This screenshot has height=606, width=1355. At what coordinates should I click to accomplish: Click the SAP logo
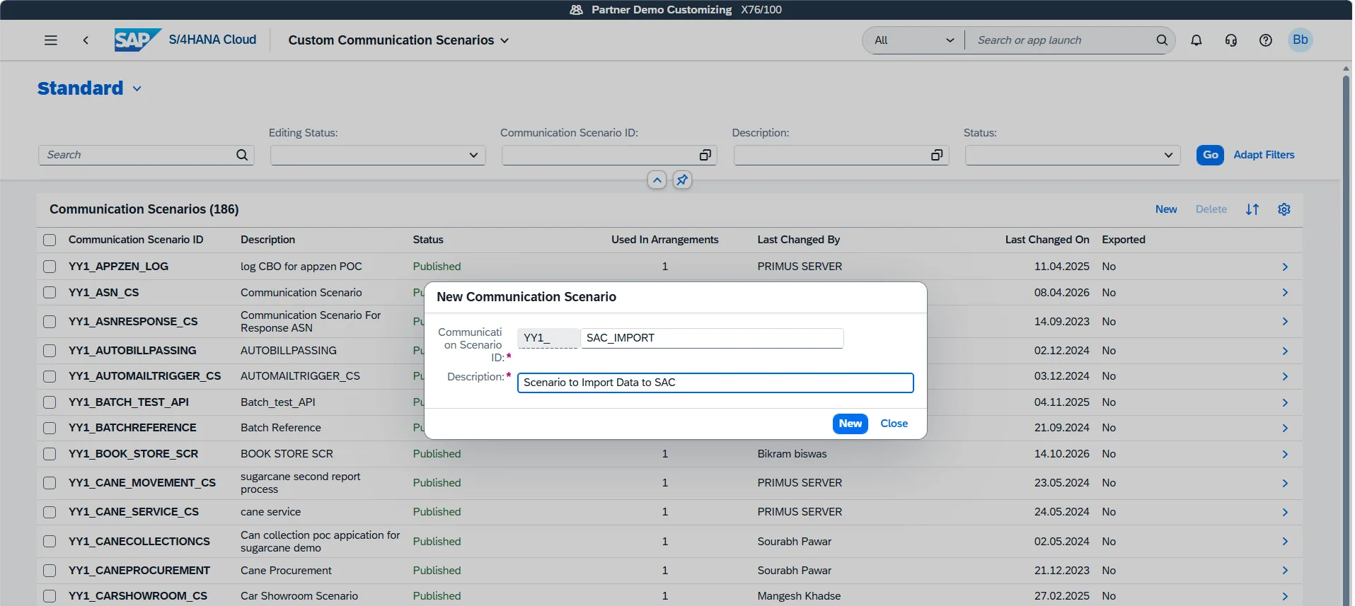137,40
